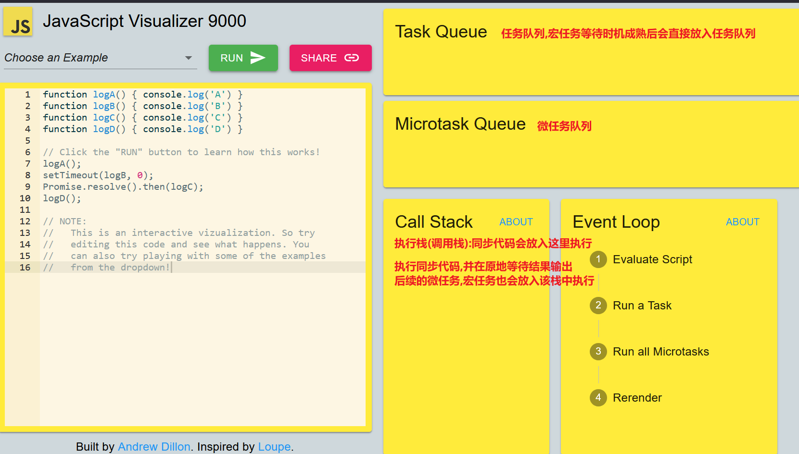Screen dimensions: 799x454
Task: Click the comment line 'can also try playing'
Action: (184, 256)
